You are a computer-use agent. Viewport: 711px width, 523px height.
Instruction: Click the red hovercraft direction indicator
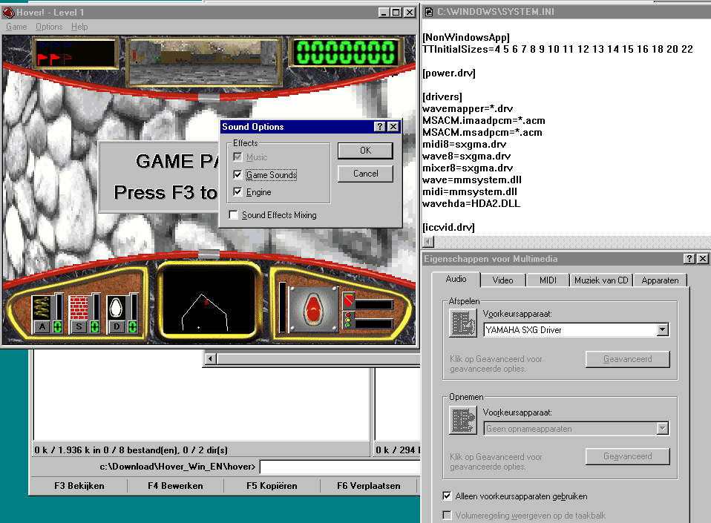point(313,309)
